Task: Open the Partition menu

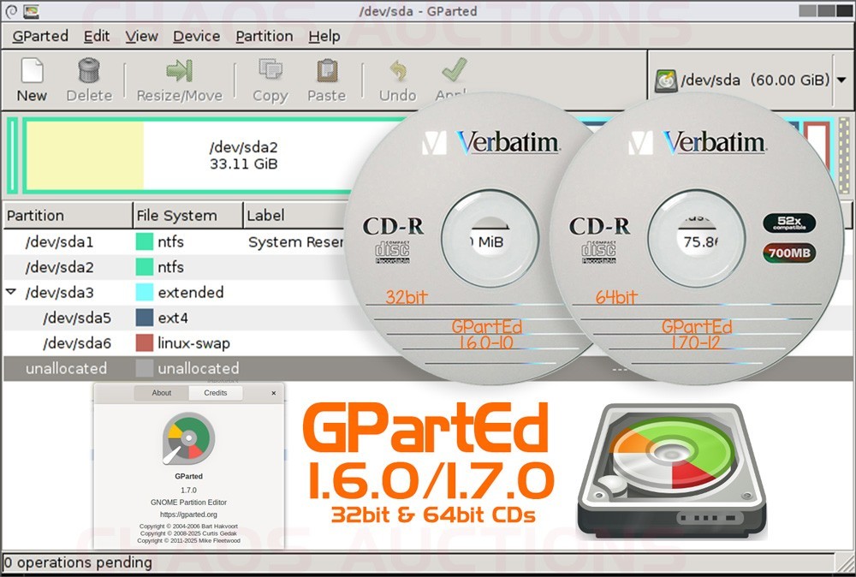Action: click(265, 36)
